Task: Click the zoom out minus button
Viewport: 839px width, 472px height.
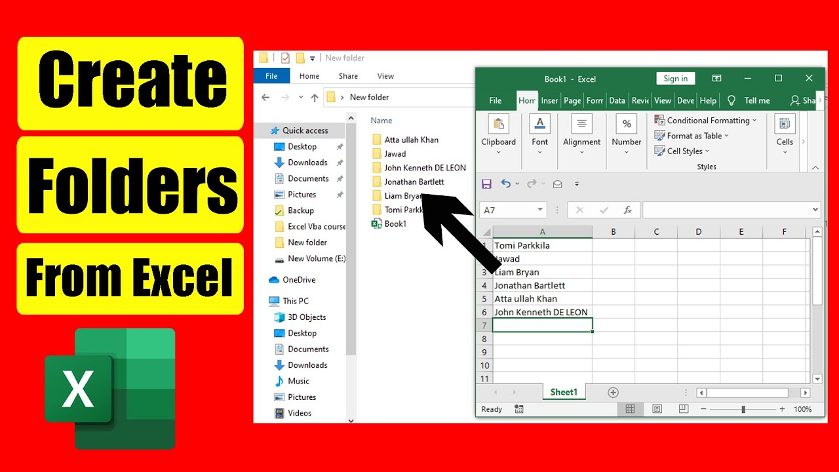Action: [703, 409]
